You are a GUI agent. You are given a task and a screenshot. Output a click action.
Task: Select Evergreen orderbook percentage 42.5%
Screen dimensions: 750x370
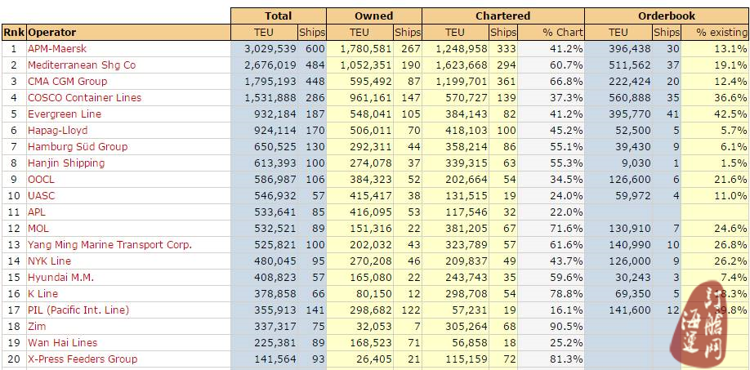coord(730,114)
